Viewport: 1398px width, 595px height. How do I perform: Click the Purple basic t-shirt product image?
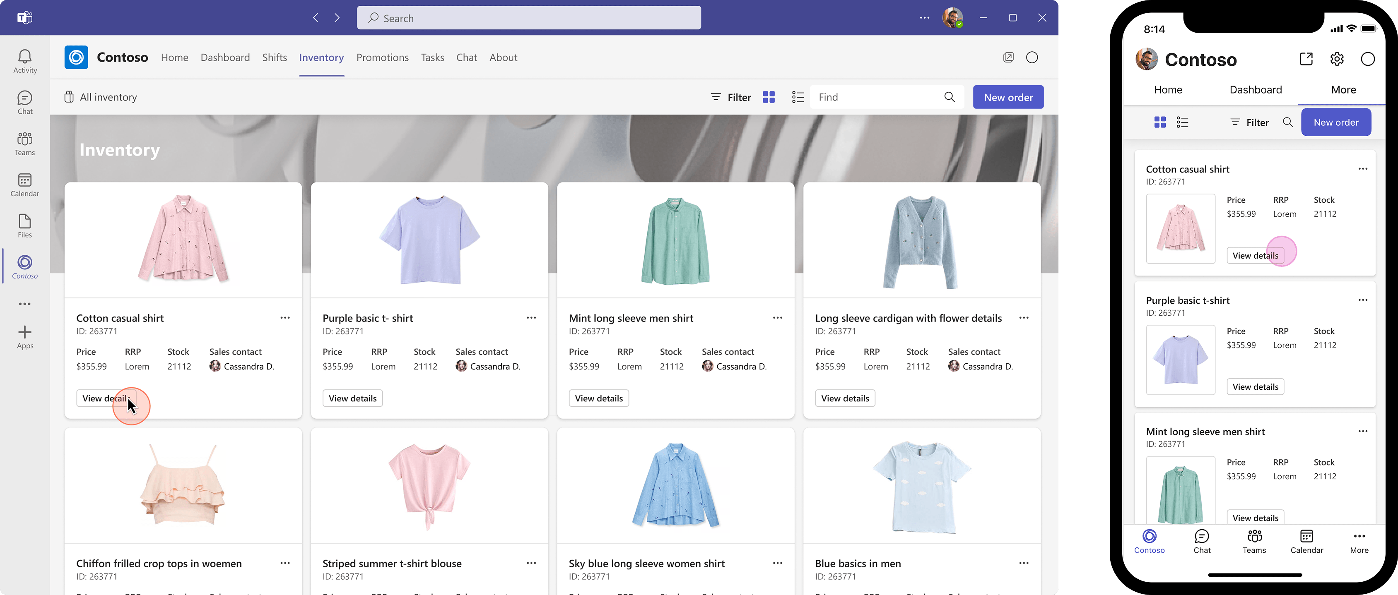click(x=429, y=240)
